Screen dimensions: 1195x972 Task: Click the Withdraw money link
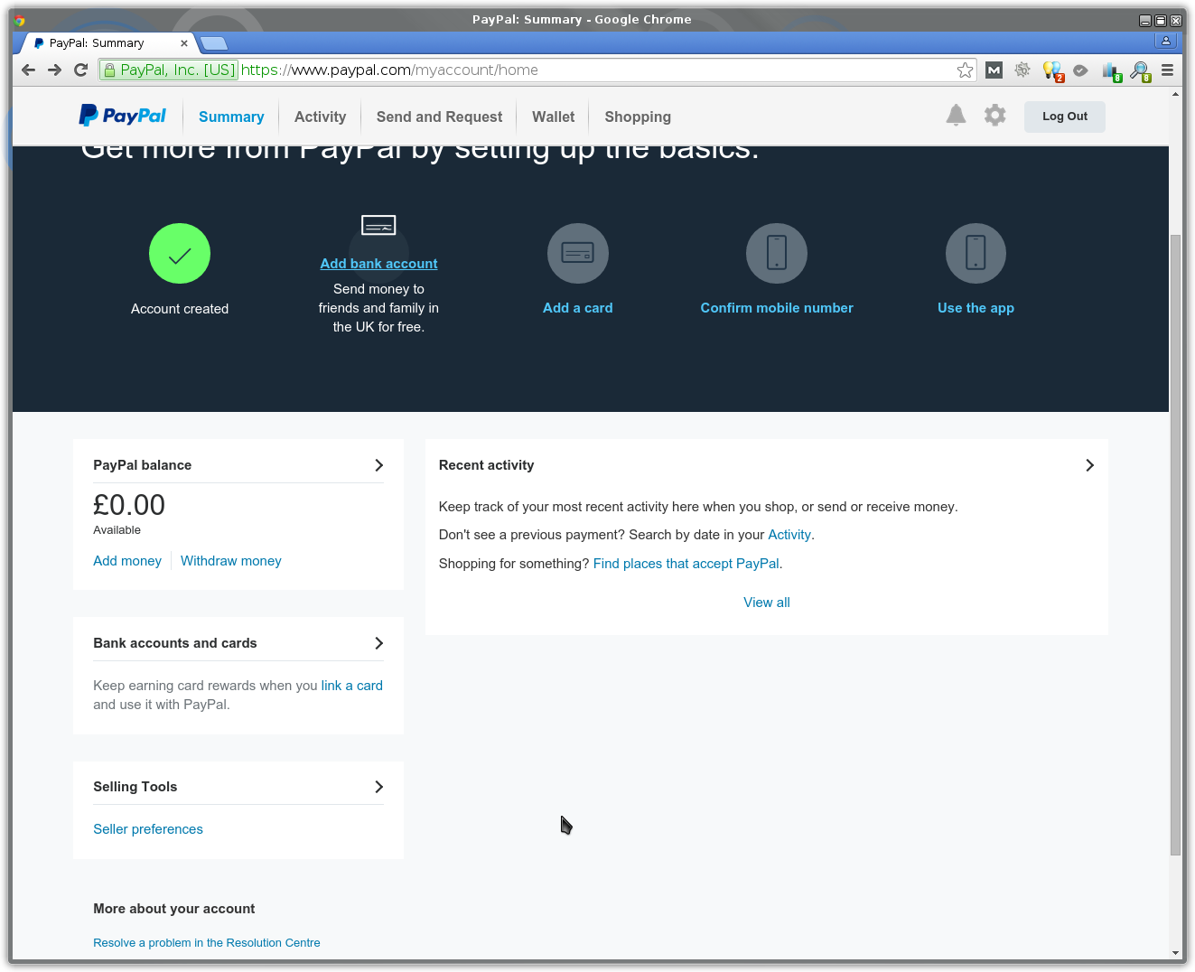click(231, 561)
